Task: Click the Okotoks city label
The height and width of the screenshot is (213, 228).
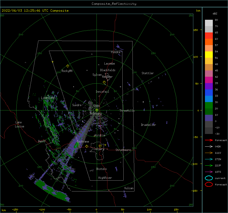Action: (x=101, y=169)
